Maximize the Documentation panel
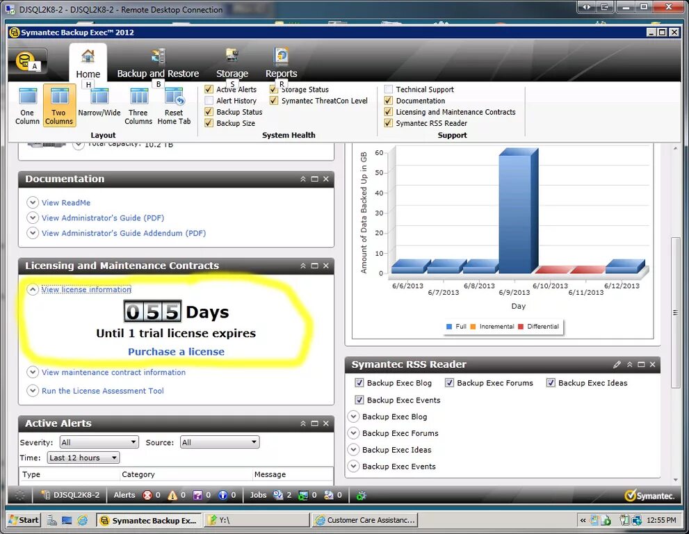 click(x=315, y=179)
